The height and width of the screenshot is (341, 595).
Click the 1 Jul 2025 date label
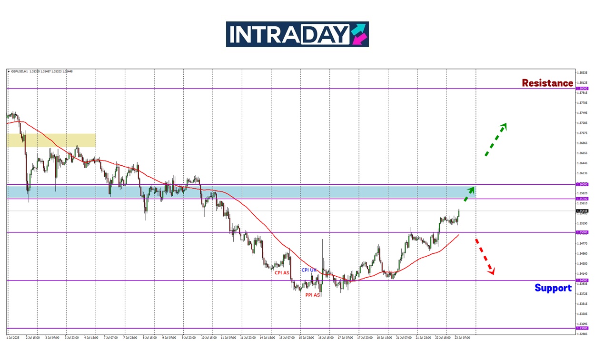point(12,337)
